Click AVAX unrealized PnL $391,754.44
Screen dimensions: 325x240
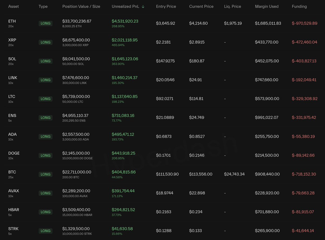(123, 191)
